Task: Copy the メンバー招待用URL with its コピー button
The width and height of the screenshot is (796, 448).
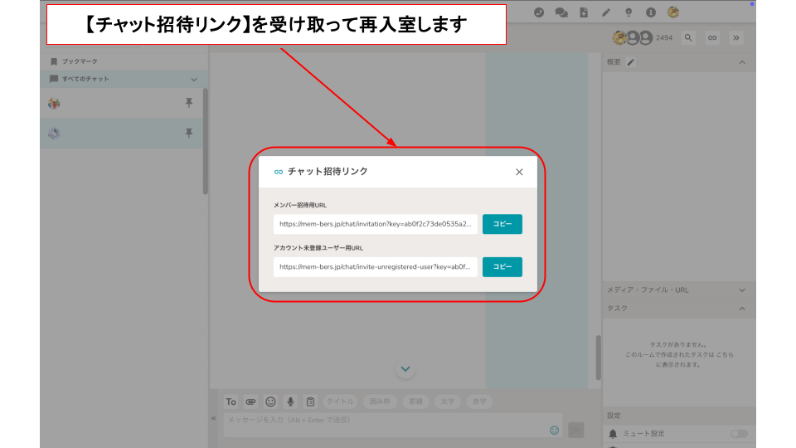Action: [502, 224]
